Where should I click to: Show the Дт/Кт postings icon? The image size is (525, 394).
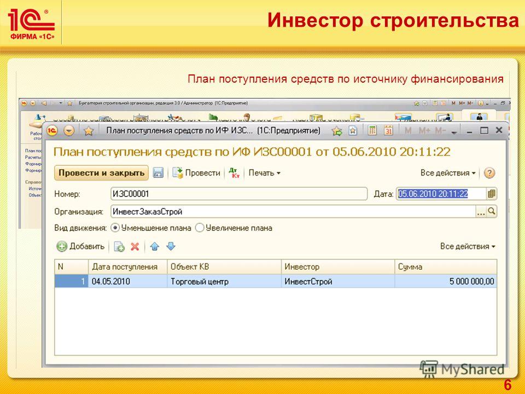tap(234, 173)
